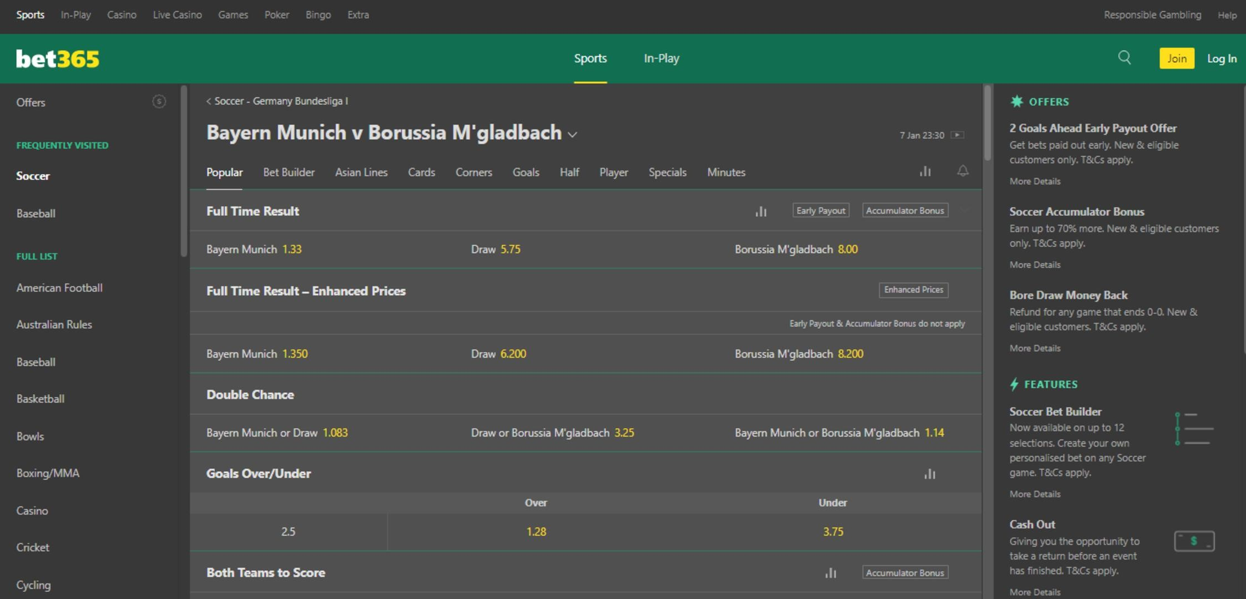Click the offers coin icon in sidebar
Image resolution: width=1246 pixels, height=599 pixels.
159,101
